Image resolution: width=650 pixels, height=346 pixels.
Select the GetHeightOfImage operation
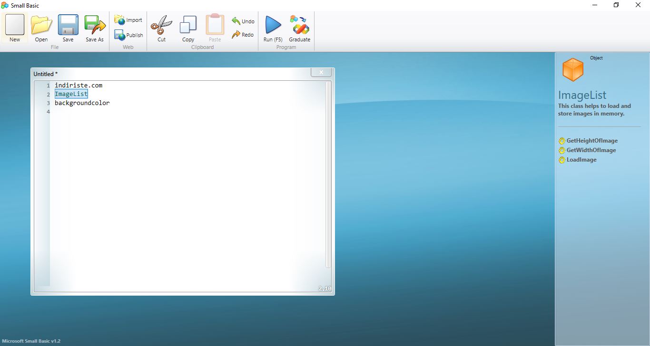pos(592,141)
